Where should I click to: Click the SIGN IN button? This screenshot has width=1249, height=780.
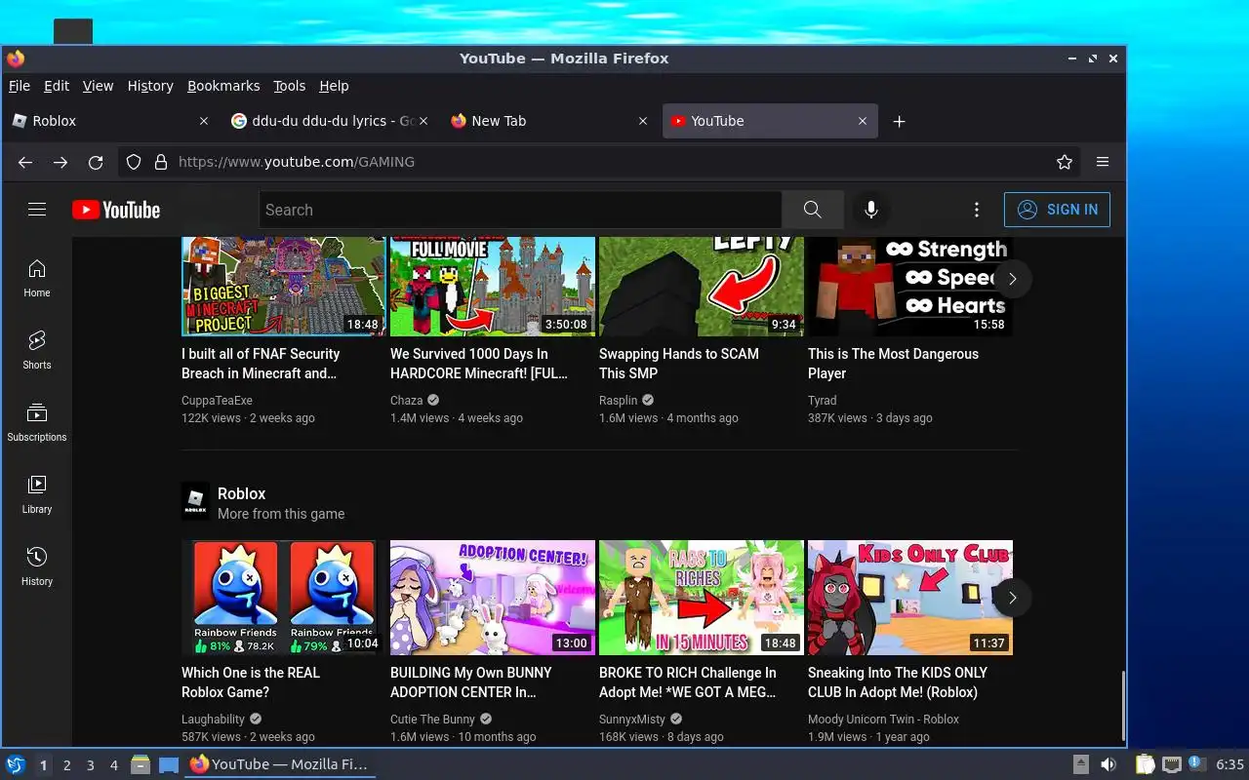(1057, 210)
